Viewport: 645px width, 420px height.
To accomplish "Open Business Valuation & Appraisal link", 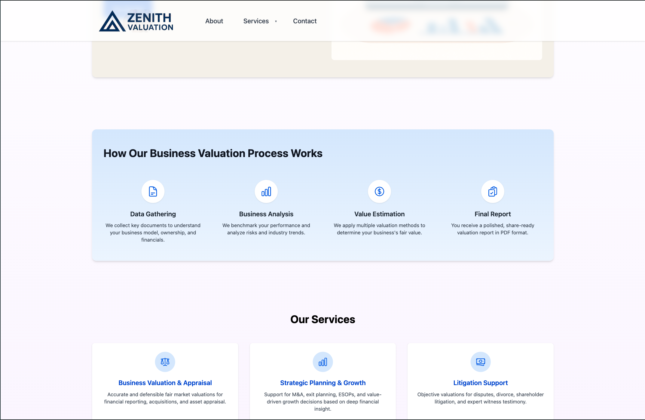I will 165,383.
